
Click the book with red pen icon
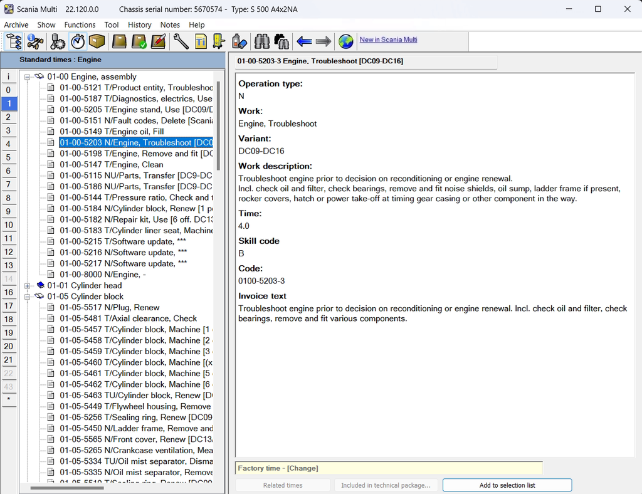pos(159,41)
